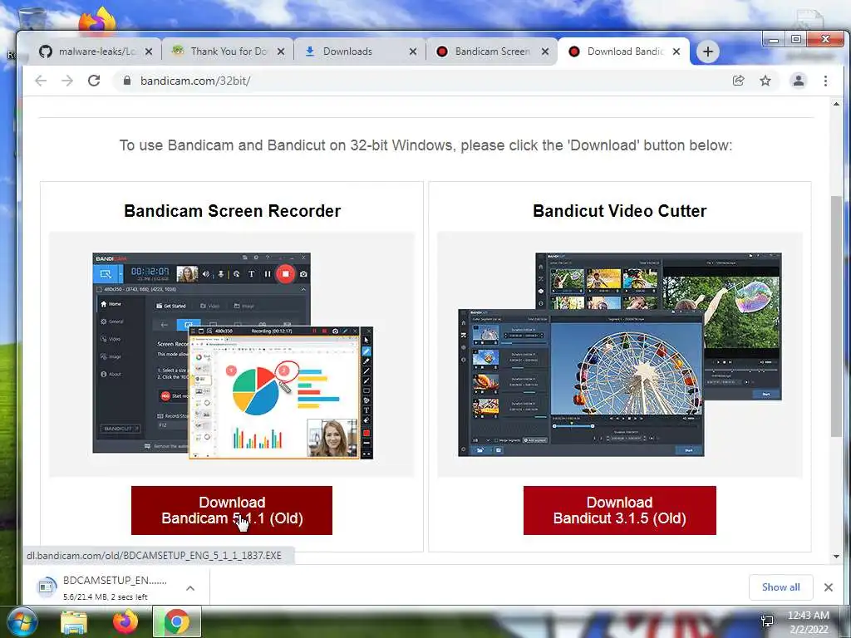Open Windows Explorer from taskbar
The height and width of the screenshot is (638, 851).
[x=74, y=622]
